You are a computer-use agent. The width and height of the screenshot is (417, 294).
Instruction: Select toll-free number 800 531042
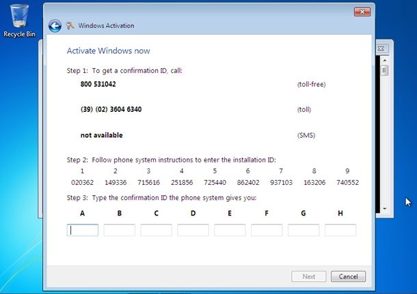pos(98,84)
